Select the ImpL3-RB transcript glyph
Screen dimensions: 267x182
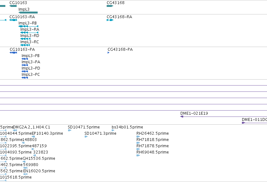tap(29, 26)
